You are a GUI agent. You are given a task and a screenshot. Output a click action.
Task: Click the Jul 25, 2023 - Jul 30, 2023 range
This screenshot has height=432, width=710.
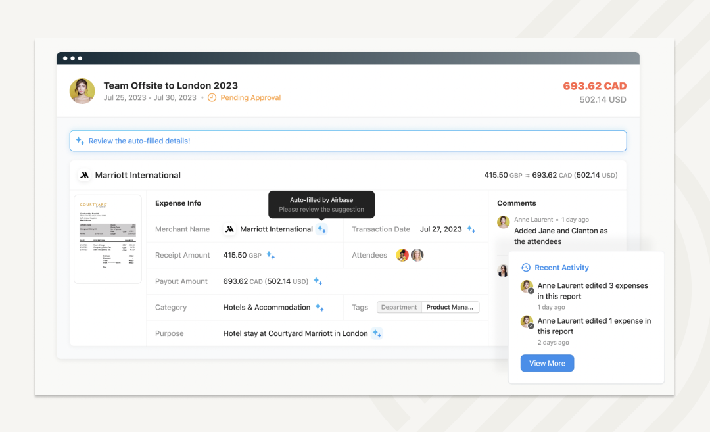pyautogui.click(x=150, y=97)
